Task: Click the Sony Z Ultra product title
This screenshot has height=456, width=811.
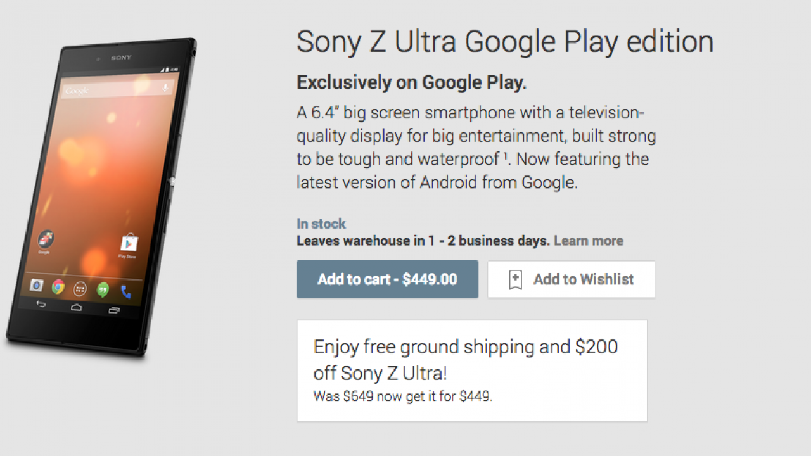Action: tap(504, 42)
